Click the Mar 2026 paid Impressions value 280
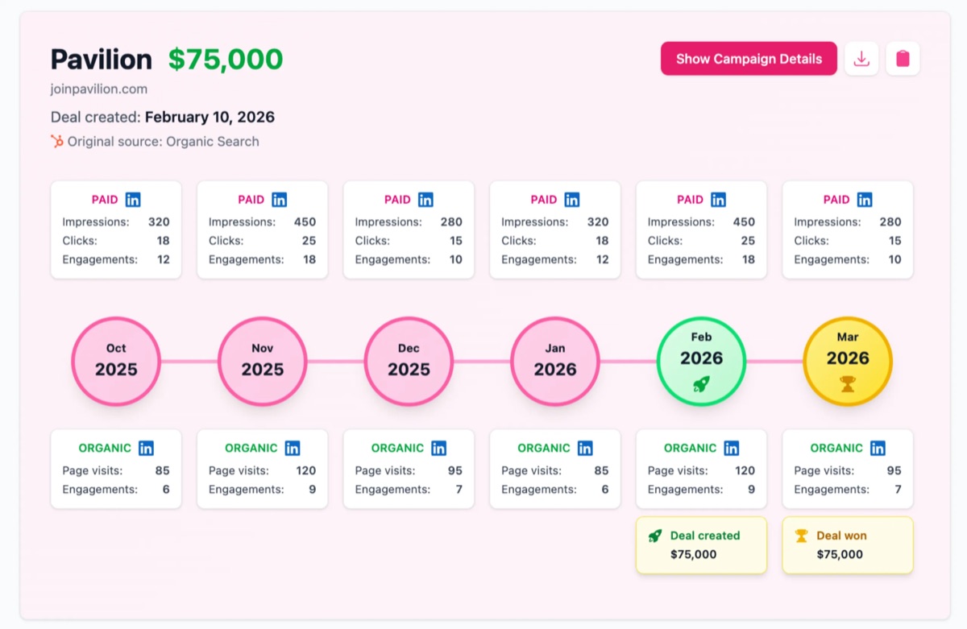The image size is (967, 629). (x=890, y=221)
